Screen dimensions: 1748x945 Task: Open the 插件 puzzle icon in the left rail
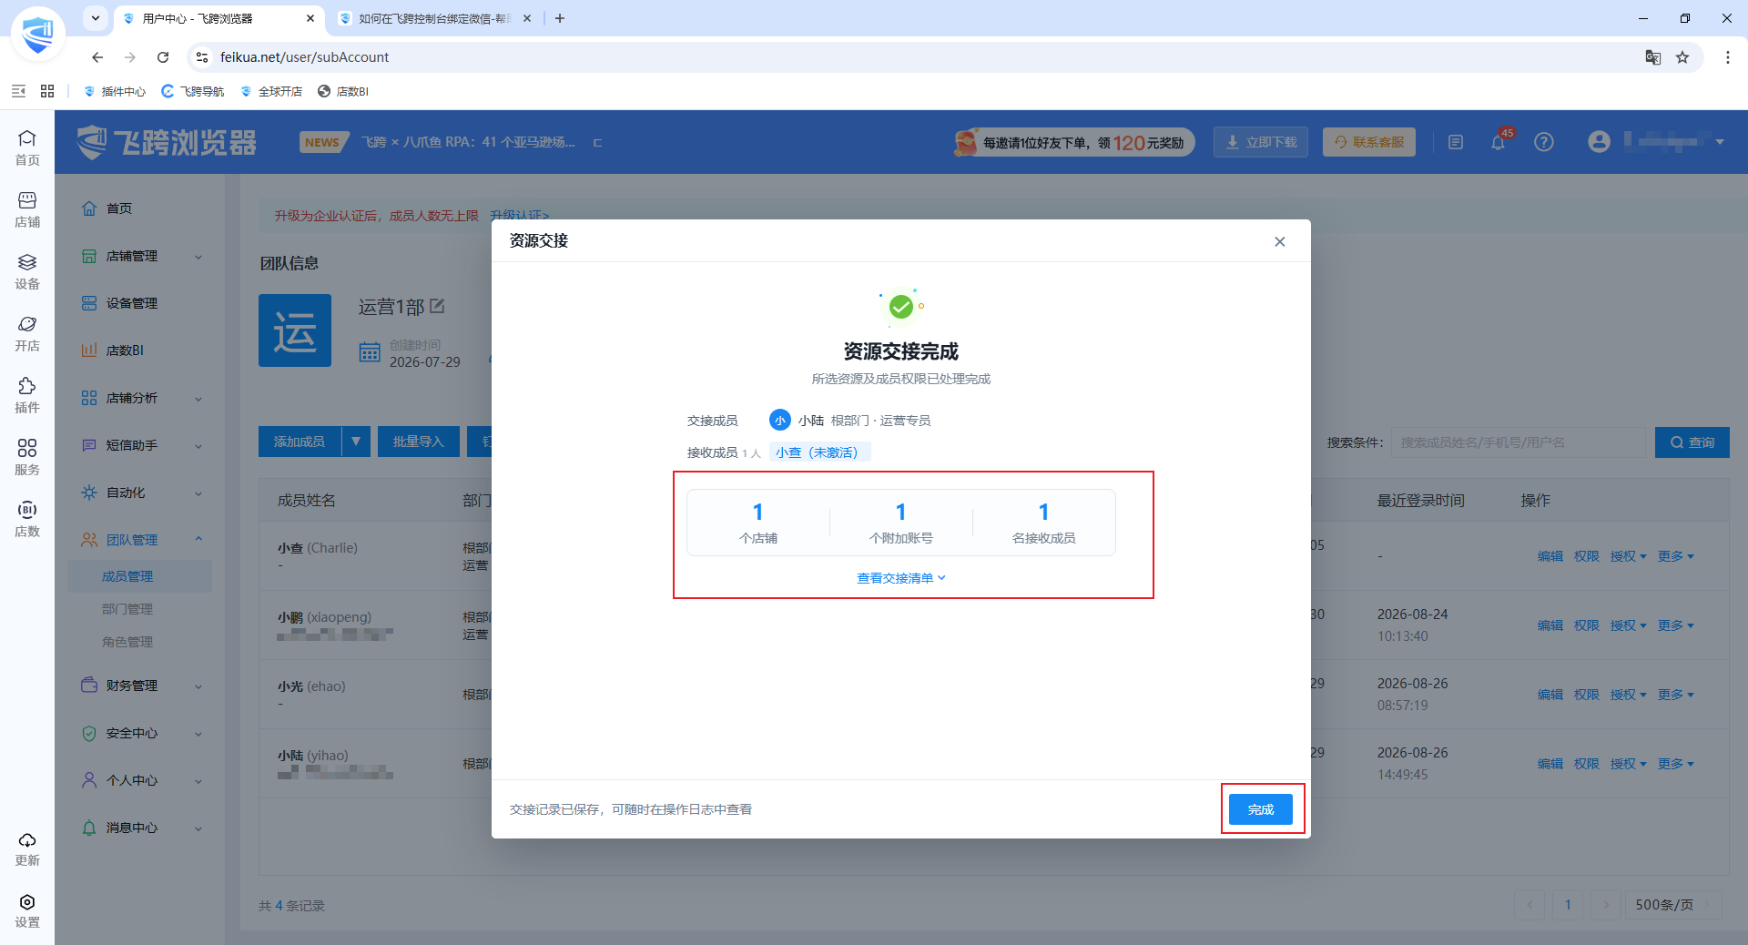point(27,395)
